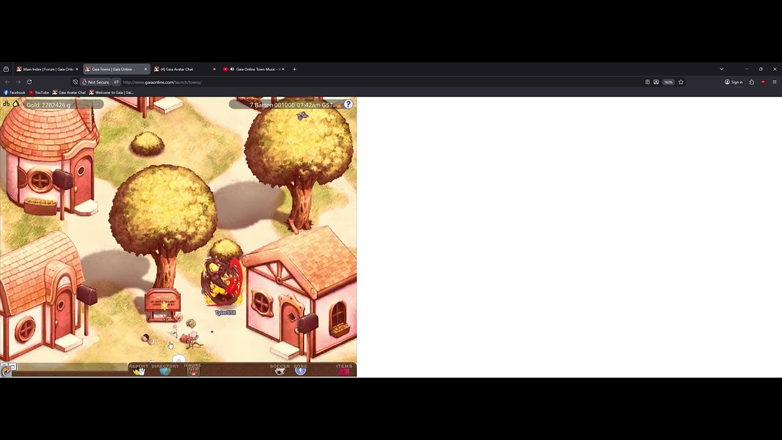Click the address bar URL
782x440 pixels.
(162, 82)
